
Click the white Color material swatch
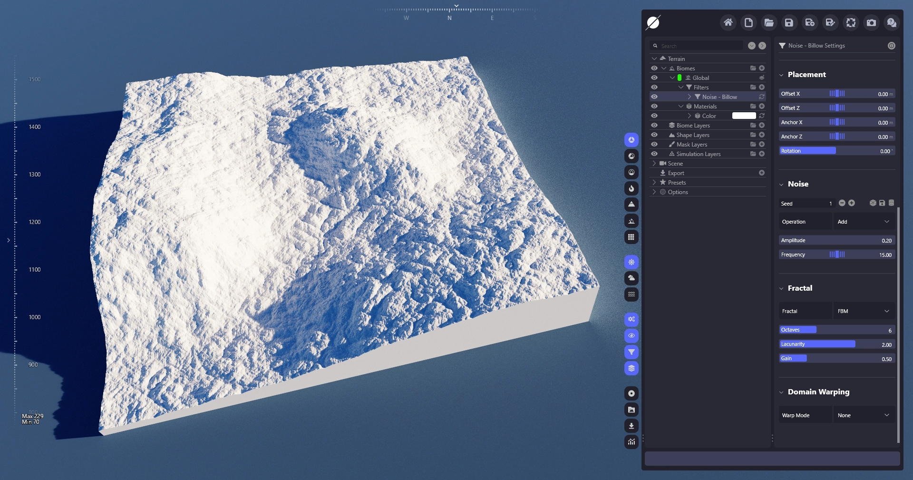(x=744, y=116)
